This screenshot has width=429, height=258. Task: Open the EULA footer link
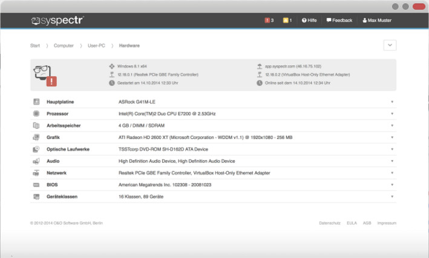[x=352, y=223]
